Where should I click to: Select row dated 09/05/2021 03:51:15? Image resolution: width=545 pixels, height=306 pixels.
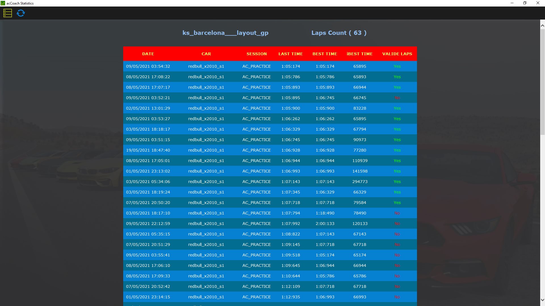tap(270, 140)
